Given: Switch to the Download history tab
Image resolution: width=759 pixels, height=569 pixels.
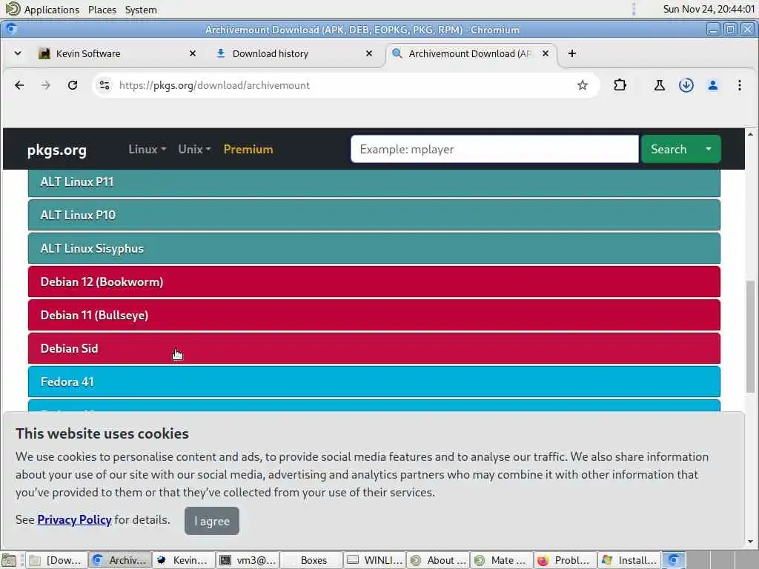Looking at the screenshot, I should (x=293, y=53).
